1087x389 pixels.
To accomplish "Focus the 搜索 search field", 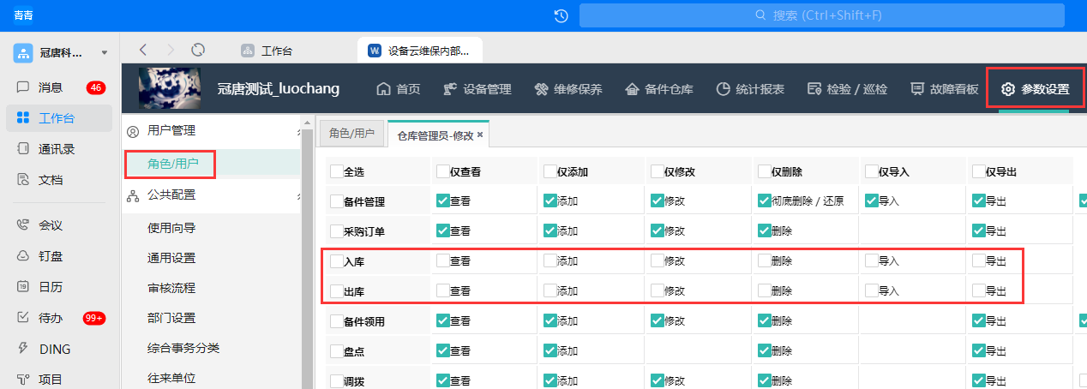I will 821,15.
